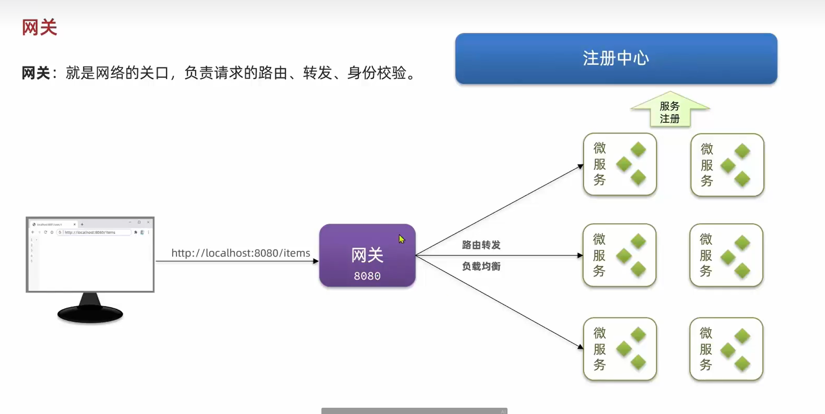The height and width of the screenshot is (414, 825).
Task: Close the localhost tab in pictured browser
Action: tap(75, 224)
